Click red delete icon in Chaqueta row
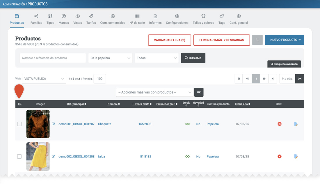The image size is (320, 184). point(280,124)
